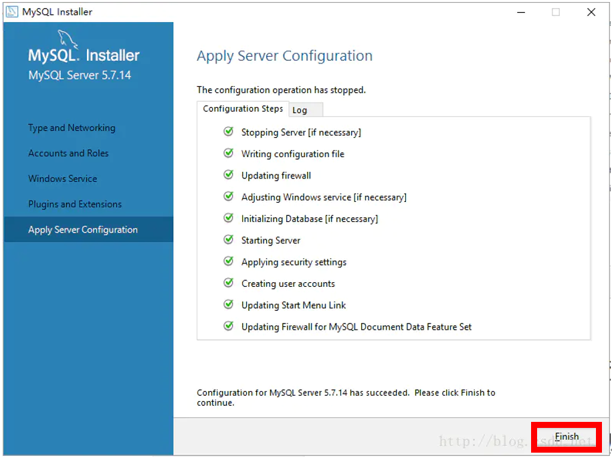
Task: Click the Updating Start Menu Link check icon
Action: 228,305
